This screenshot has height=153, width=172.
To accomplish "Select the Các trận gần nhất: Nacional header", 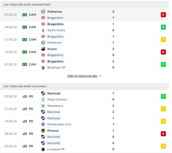I will coord(25,87).
